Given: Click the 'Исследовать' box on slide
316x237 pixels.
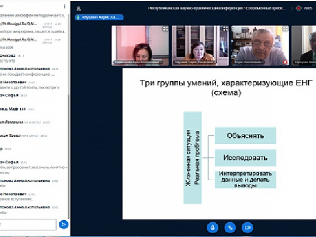Looking at the screenshot, I should click(245, 158).
